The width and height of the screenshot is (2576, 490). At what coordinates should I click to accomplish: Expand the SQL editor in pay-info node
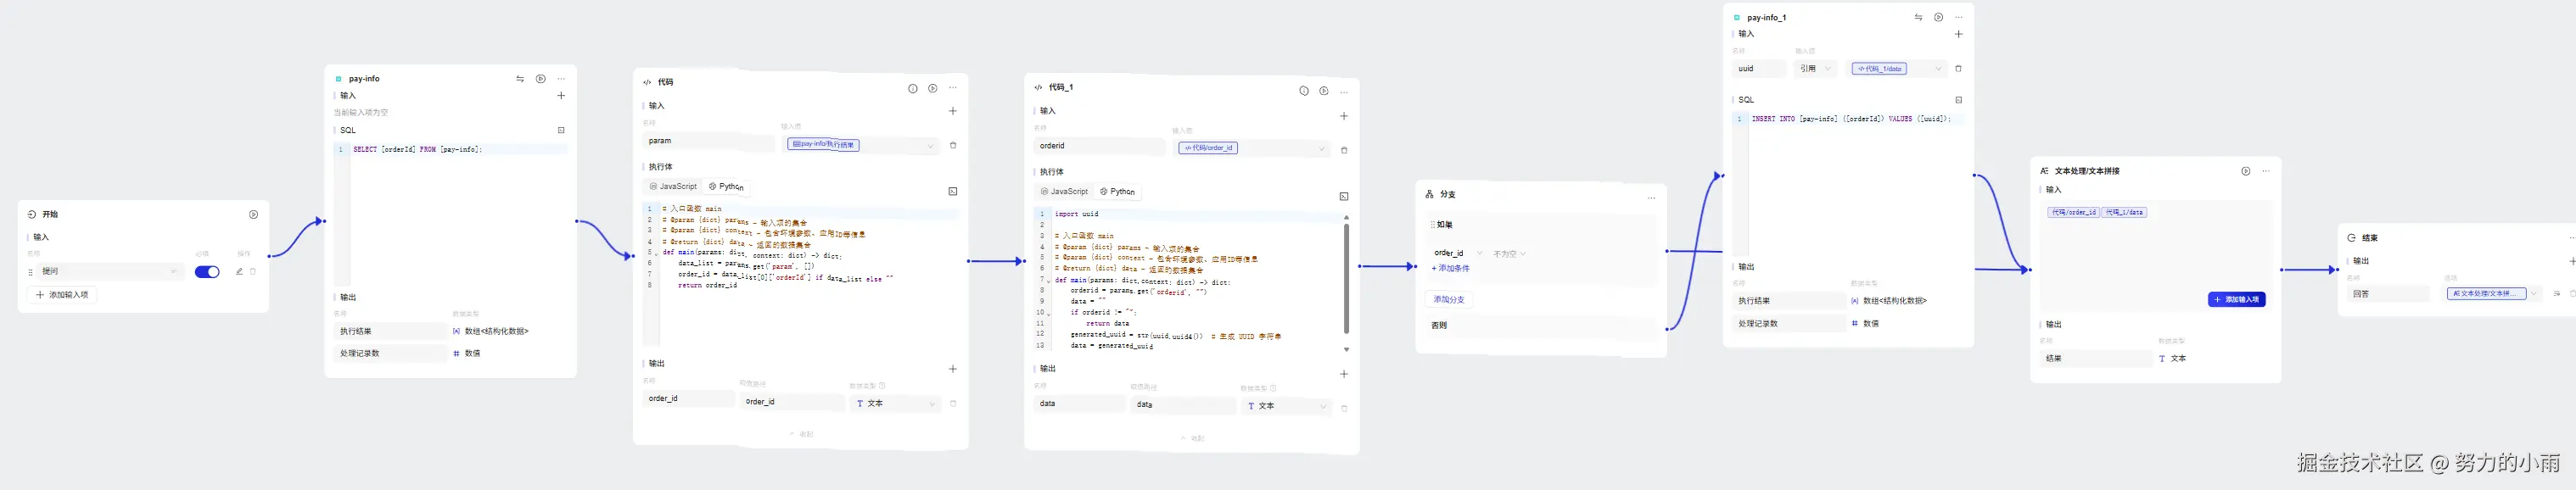[x=561, y=130]
